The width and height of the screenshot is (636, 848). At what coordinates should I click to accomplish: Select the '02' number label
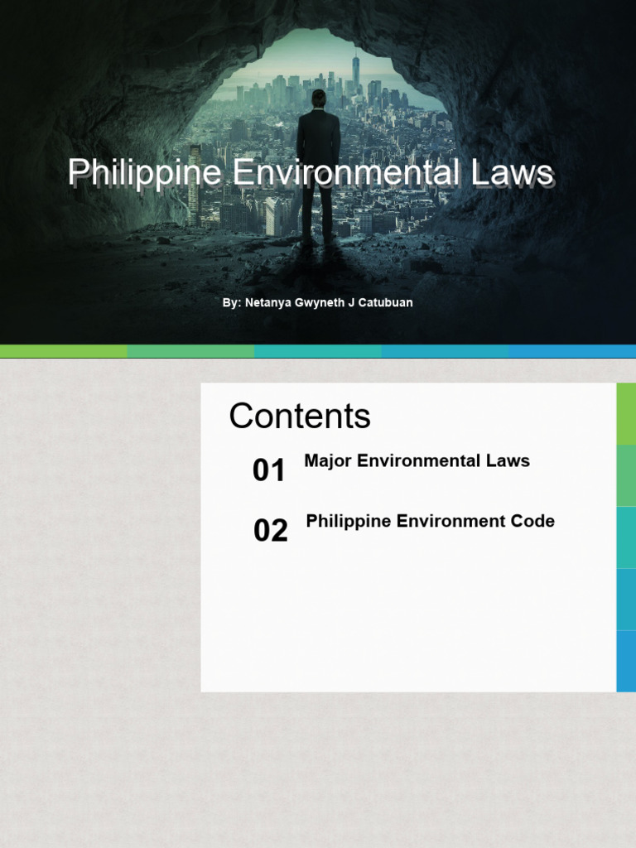[x=271, y=530]
